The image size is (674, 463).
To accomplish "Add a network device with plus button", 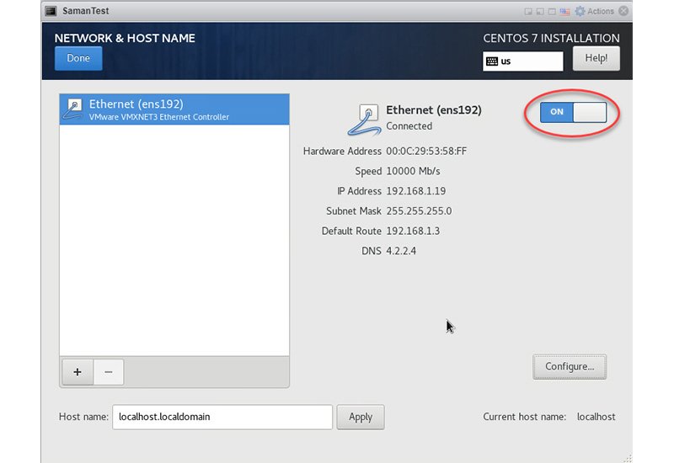I will click(78, 372).
